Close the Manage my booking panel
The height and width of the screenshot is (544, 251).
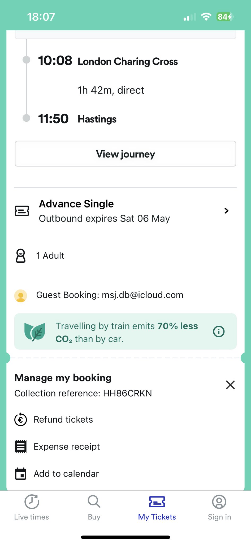(x=230, y=385)
